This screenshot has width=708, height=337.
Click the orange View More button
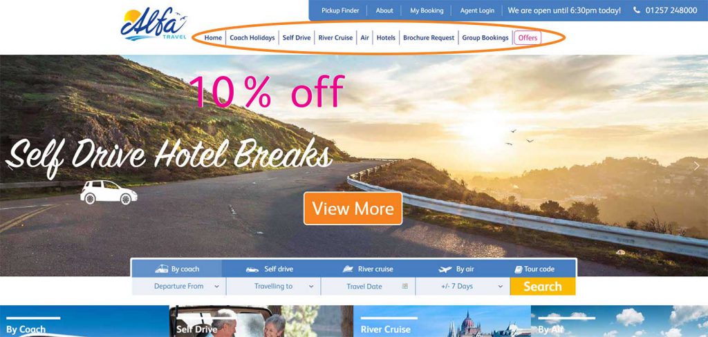pyautogui.click(x=353, y=209)
